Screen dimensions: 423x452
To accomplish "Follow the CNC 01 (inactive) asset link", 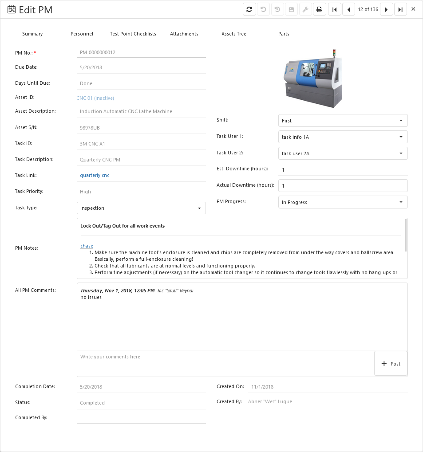I will (95, 98).
